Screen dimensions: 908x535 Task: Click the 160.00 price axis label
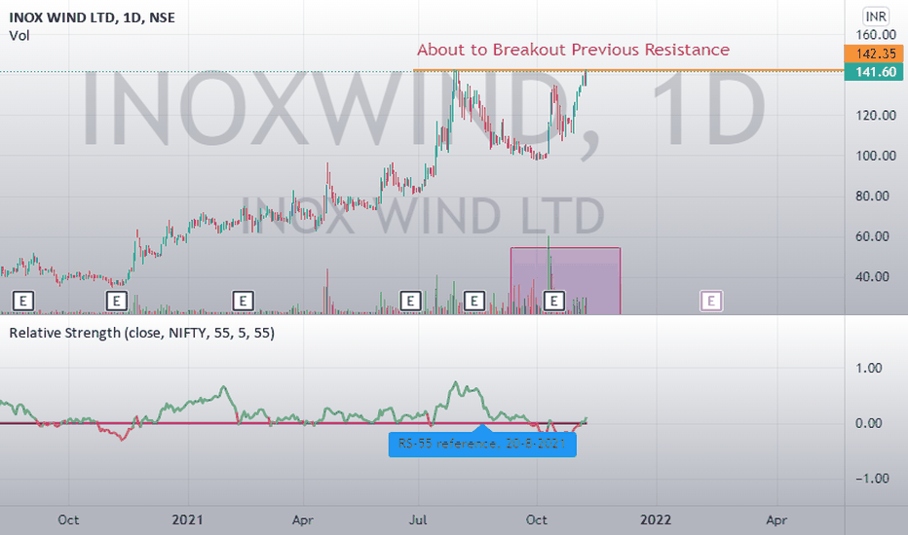(876, 35)
